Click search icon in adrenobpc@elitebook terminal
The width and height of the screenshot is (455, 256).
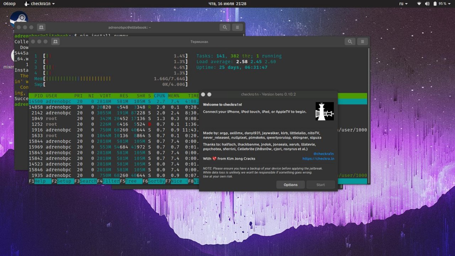point(225,27)
